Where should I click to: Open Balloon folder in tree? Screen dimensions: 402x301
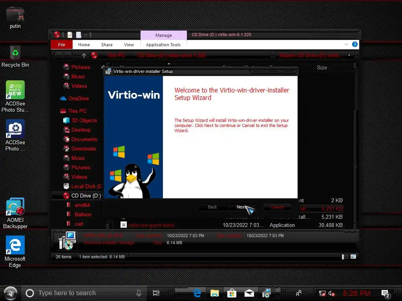[x=82, y=214]
